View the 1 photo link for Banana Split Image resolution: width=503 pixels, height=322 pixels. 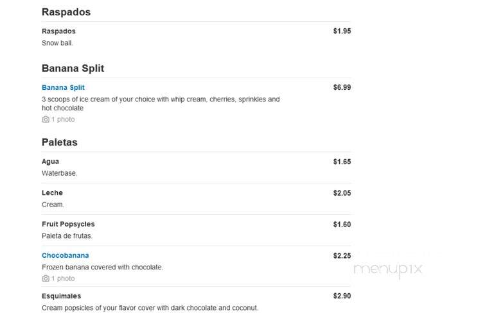point(63,119)
